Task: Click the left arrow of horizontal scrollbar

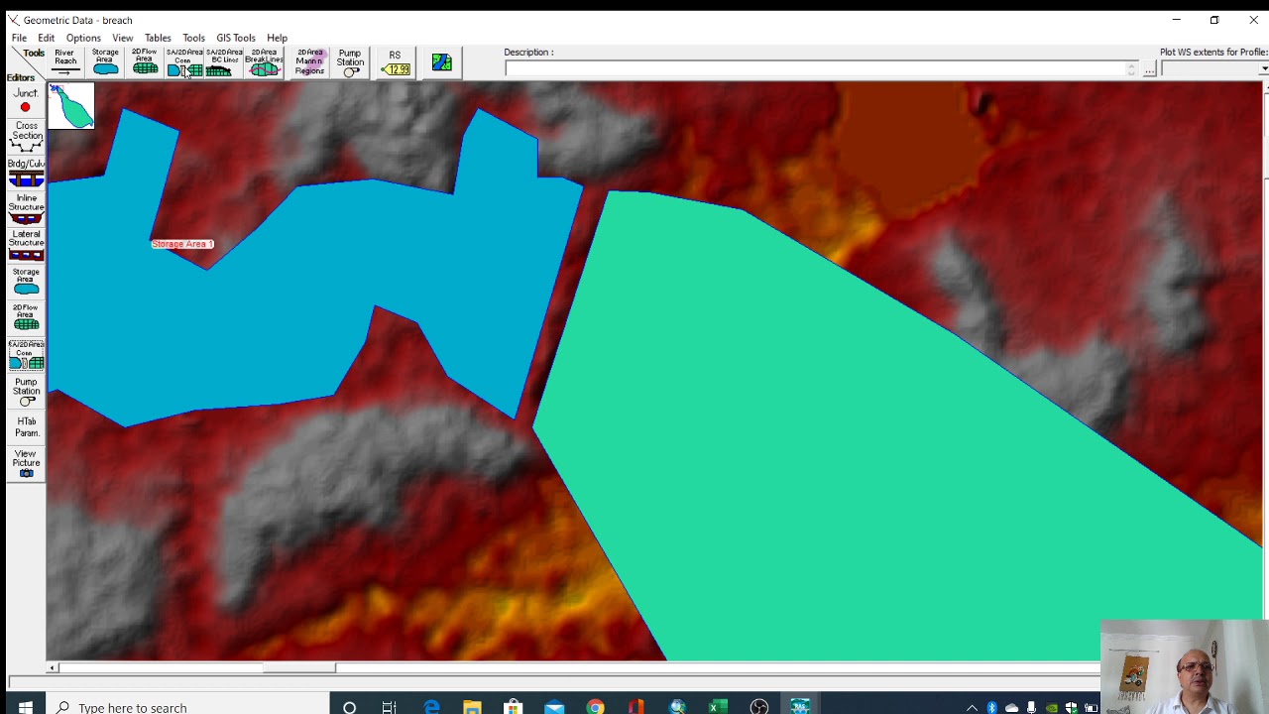Action: point(52,668)
